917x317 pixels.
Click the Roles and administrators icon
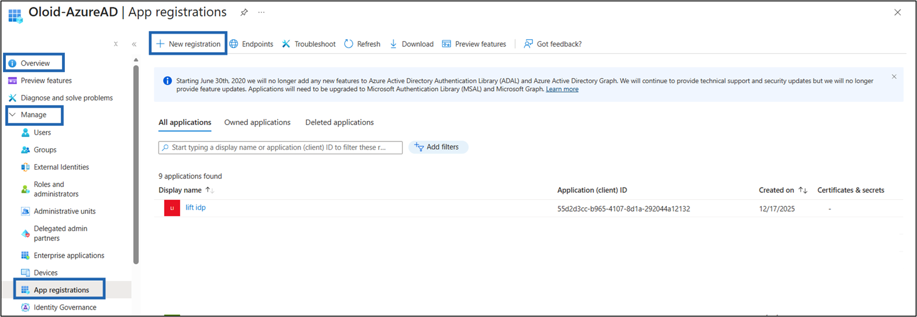[26, 189]
